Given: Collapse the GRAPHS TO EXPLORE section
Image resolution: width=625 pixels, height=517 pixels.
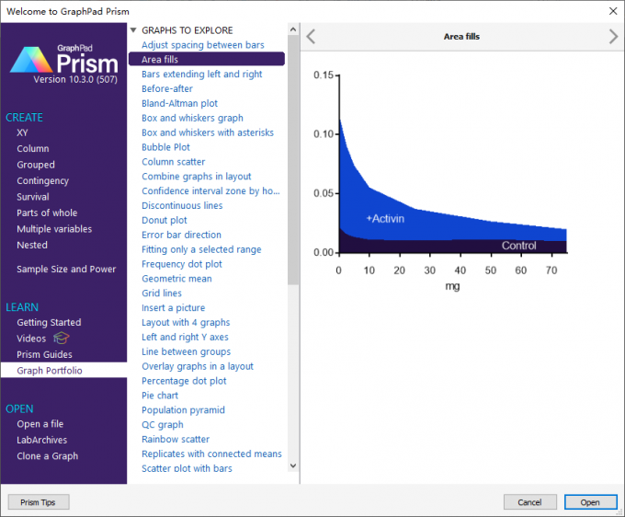Looking at the screenshot, I should click(x=133, y=30).
